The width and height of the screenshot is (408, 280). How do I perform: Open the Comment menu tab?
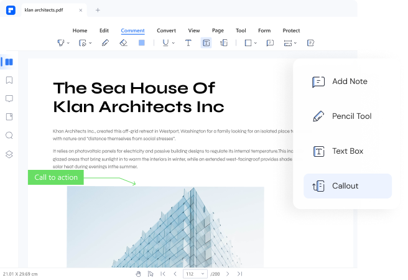132,30
